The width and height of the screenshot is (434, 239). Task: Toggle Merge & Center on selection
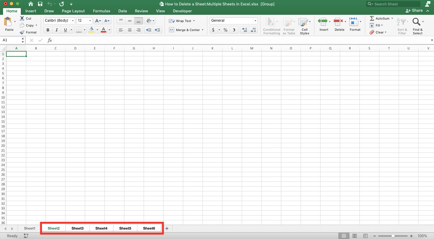[x=186, y=30]
